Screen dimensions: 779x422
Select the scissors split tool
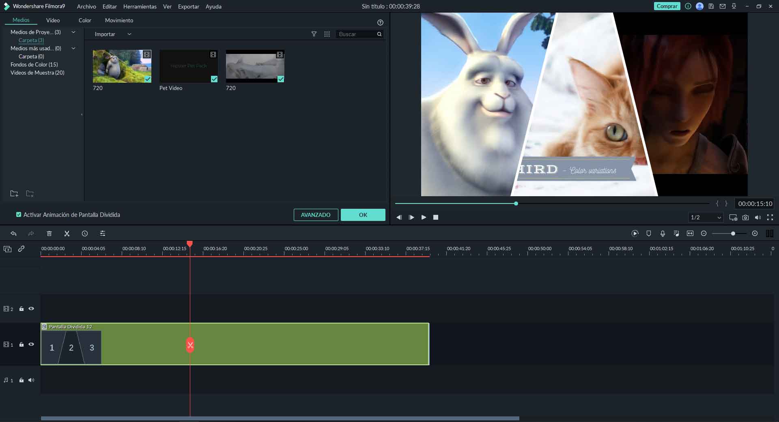[x=67, y=233]
